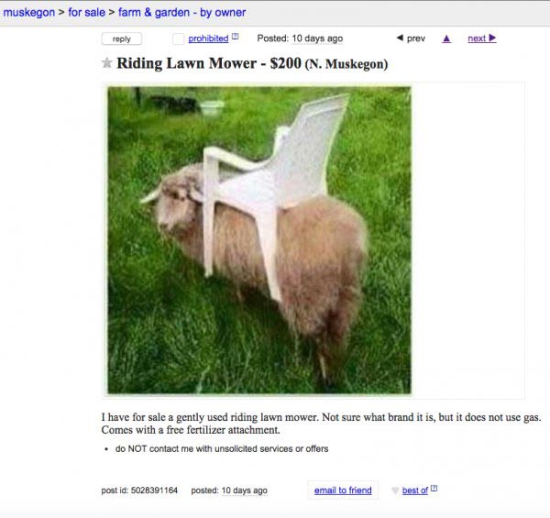Click the left arrow before prev

[x=400, y=38]
